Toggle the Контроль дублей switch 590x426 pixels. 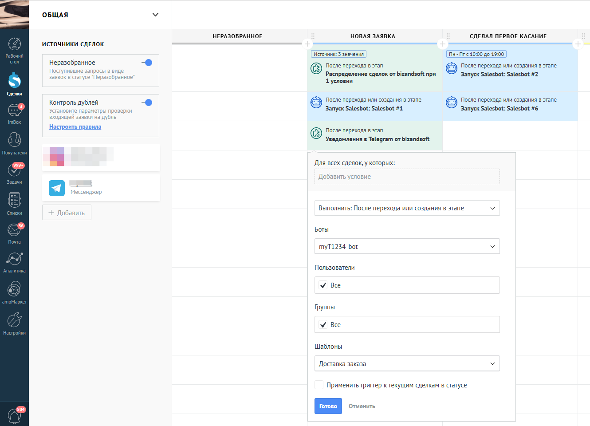pyautogui.click(x=147, y=103)
